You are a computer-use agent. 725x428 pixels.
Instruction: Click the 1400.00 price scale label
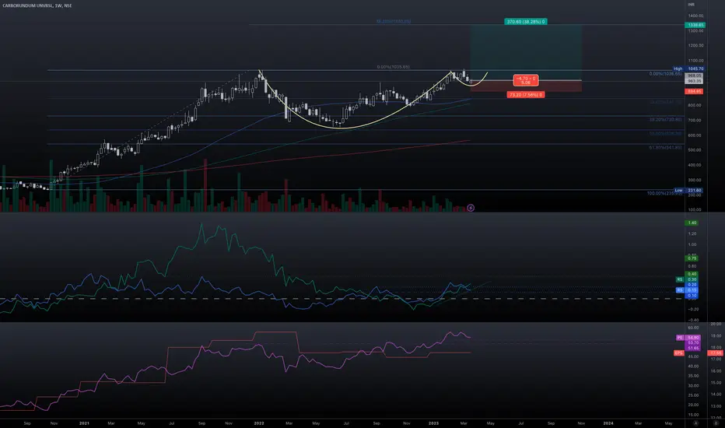[x=696, y=16]
